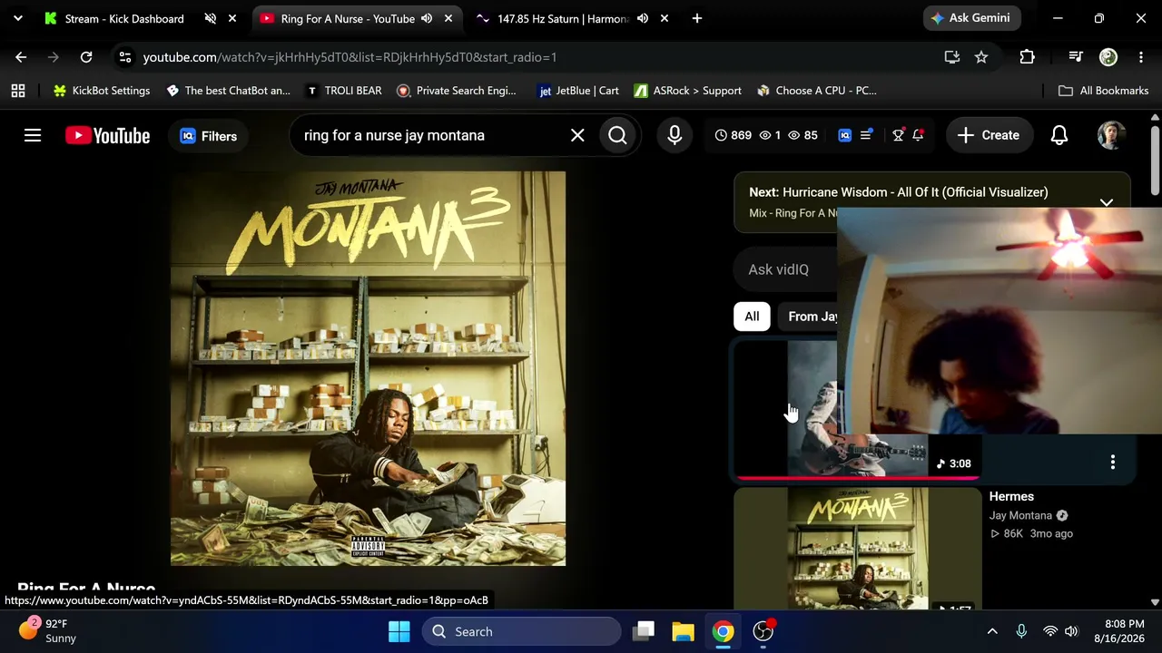Visit the Jay Montana channel link
This screenshot has height=653, width=1162.
1020,515
